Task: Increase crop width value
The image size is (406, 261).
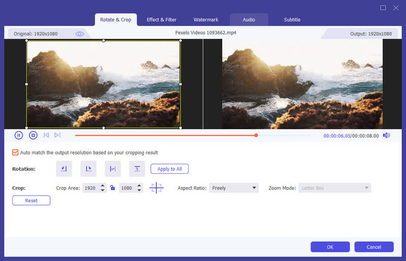Action: [x=103, y=185]
